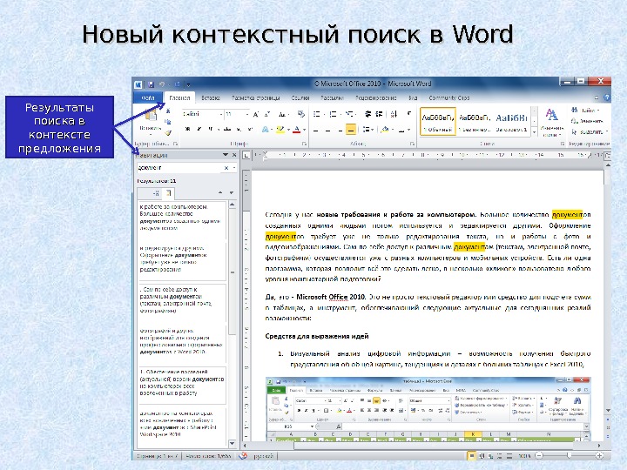Click the navigation results scrollbar
627x470 pixels.
point(233,324)
